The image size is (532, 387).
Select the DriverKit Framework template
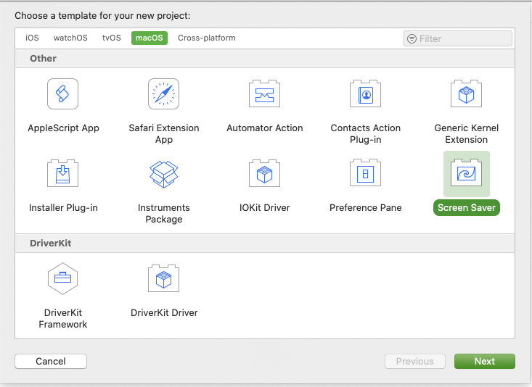(63, 278)
